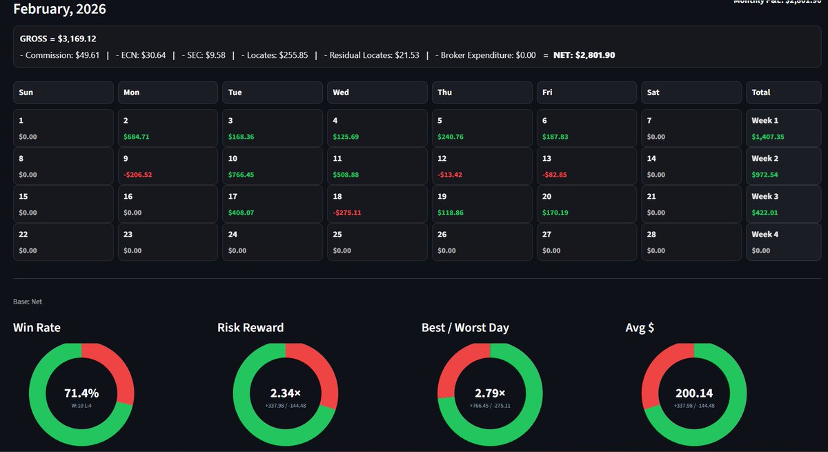The image size is (828, 452).
Task: Click the Total column header
Action: [x=785, y=92]
